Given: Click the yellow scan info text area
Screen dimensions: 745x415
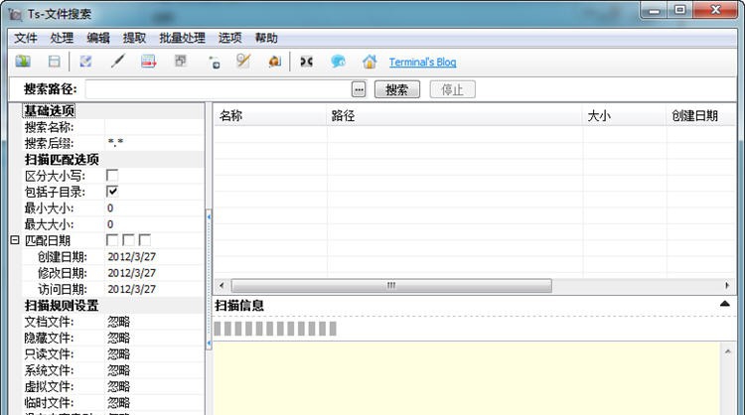Looking at the screenshot, I should coord(467,378).
